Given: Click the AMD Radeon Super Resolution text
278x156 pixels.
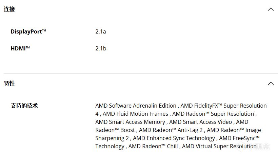Looking at the screenshot, I should 213,114.
